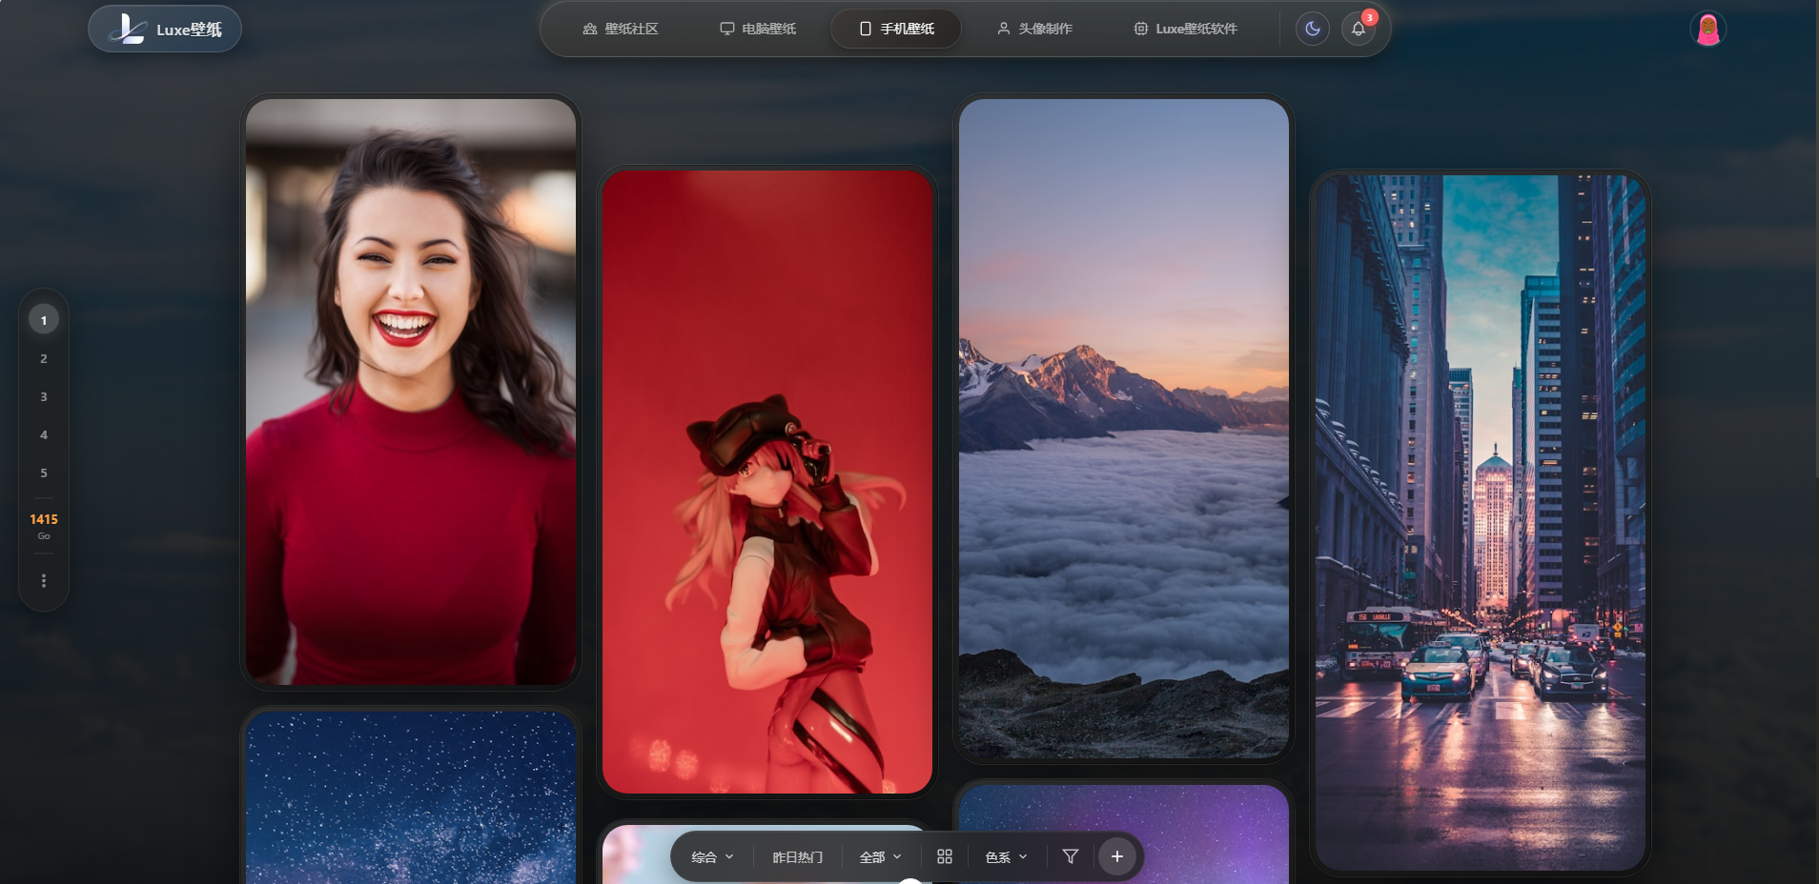Open the user avatar profile menu

[1707, 29]
